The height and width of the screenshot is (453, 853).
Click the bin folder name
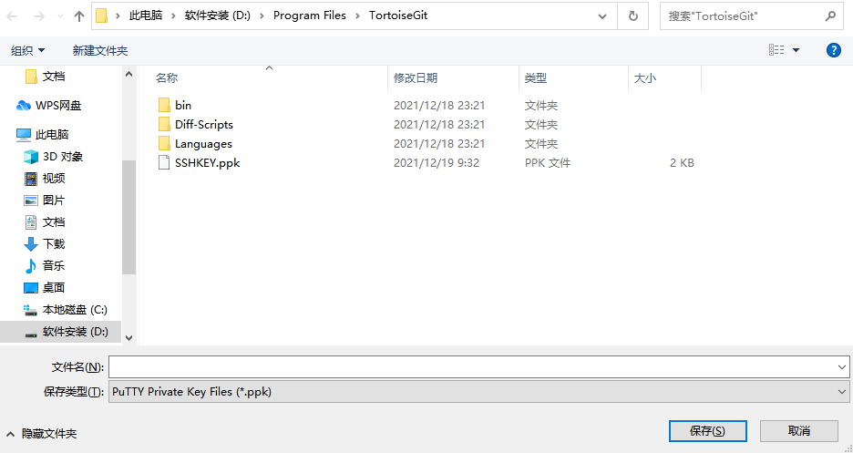point(183,106)
